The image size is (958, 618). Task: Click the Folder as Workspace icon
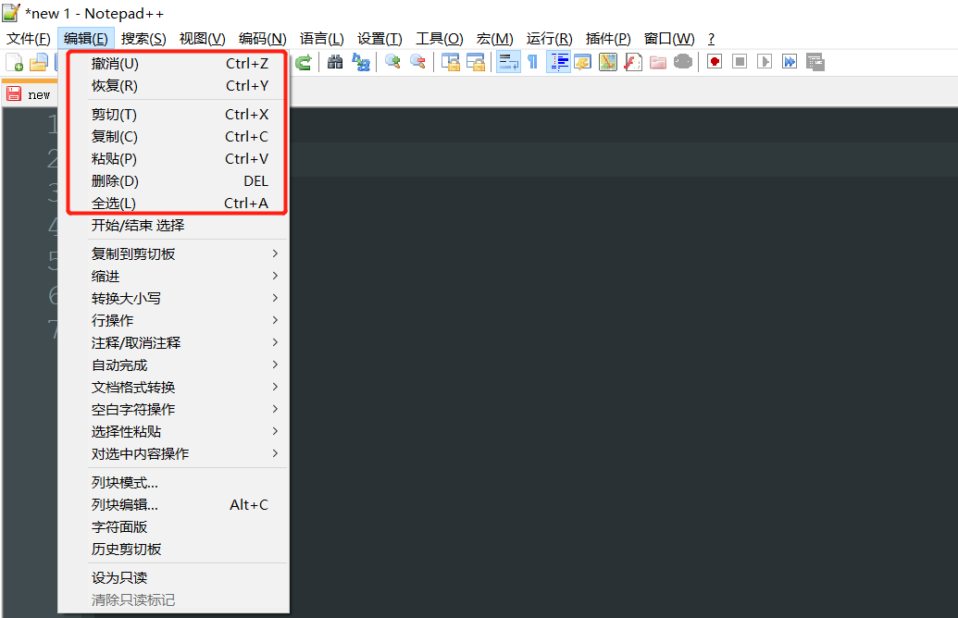point(658,62)
